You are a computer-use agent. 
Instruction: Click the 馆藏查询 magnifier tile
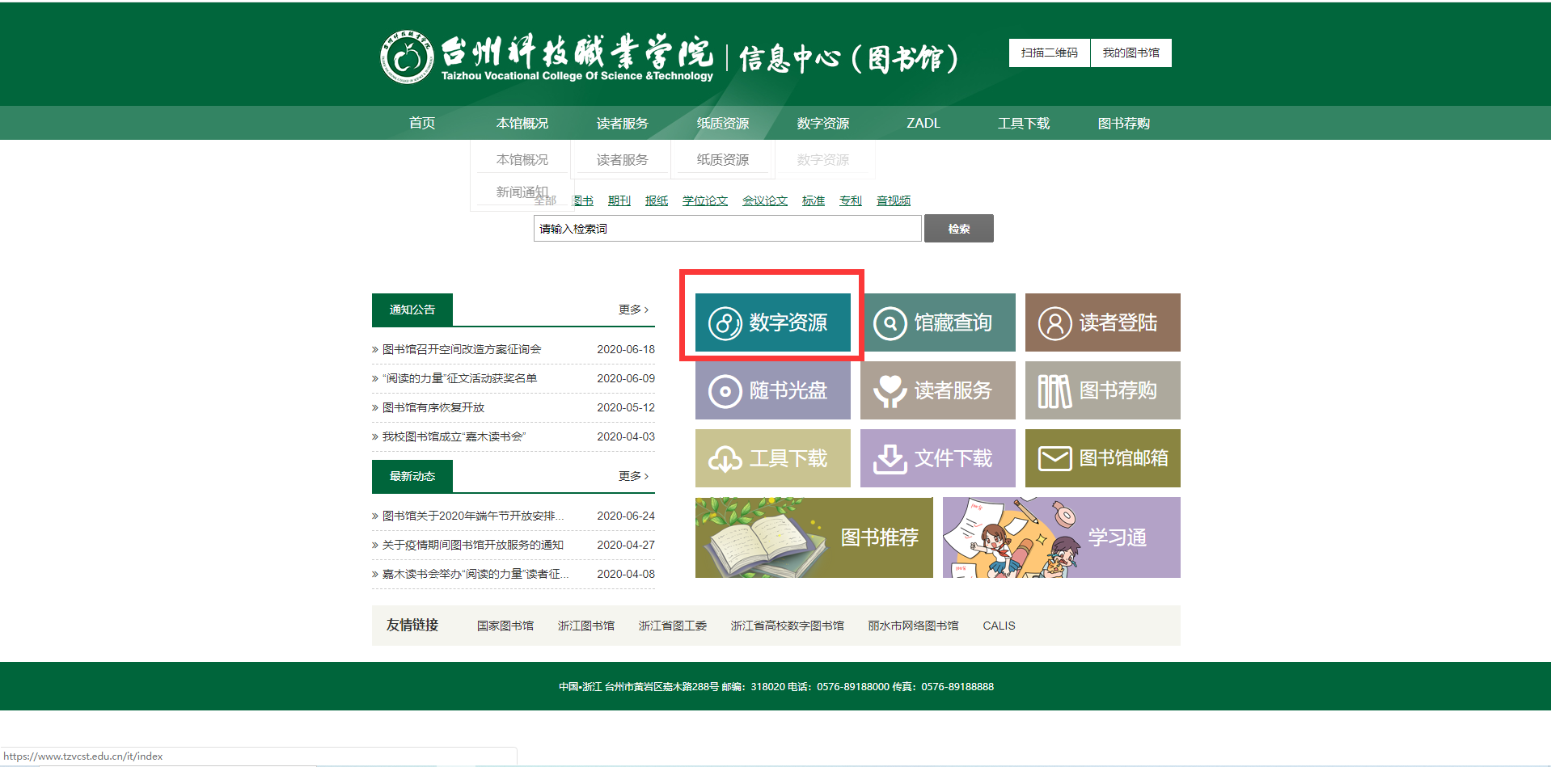[x=938, y=322]
